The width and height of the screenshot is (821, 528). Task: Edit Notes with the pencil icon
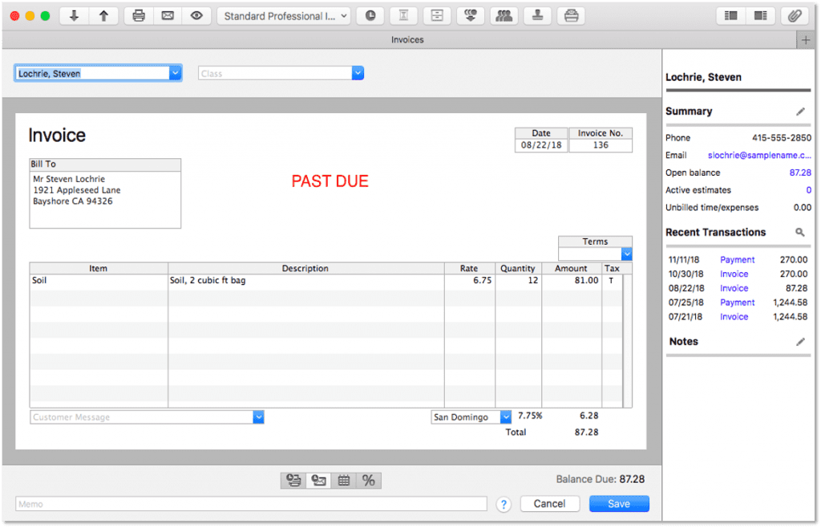(x=800, y=342)
